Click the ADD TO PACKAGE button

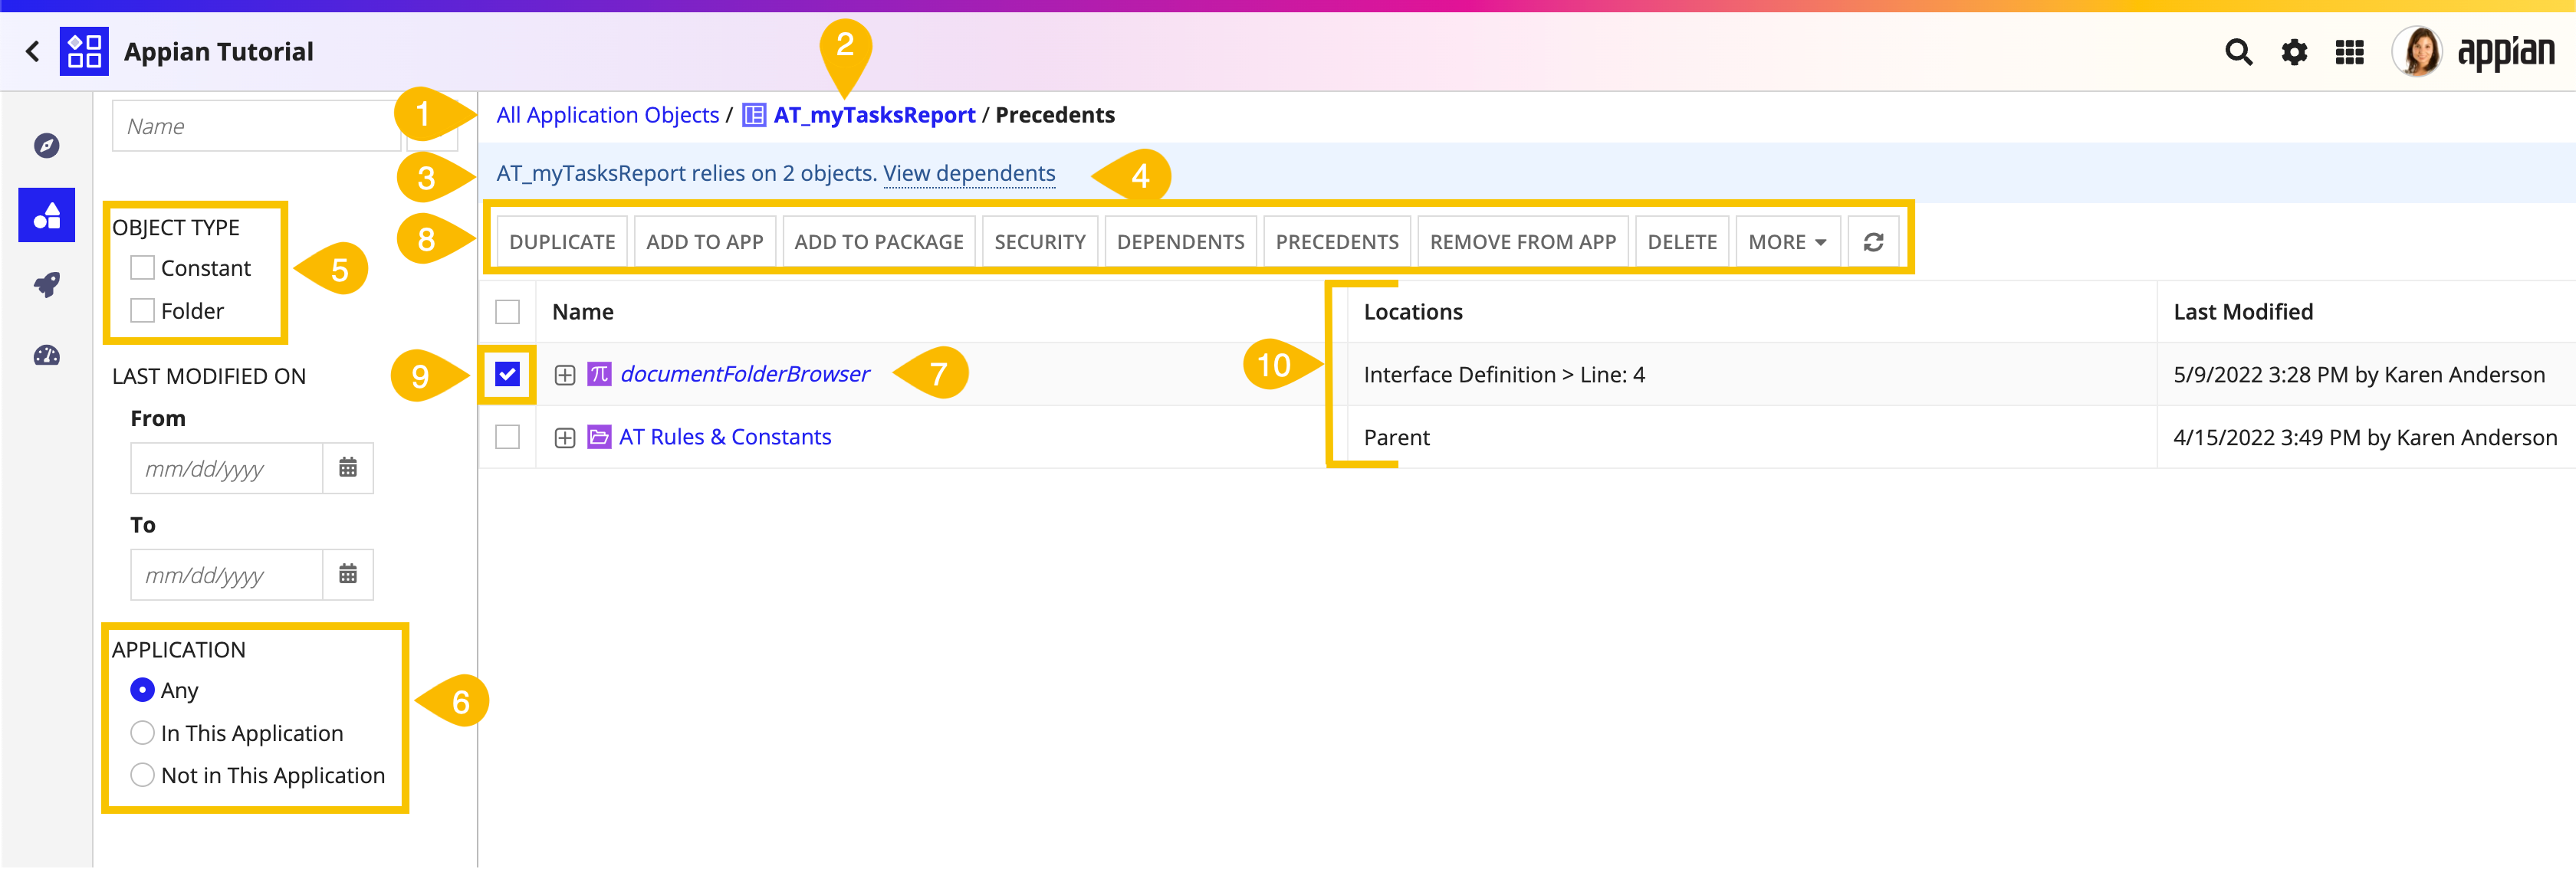878,242
